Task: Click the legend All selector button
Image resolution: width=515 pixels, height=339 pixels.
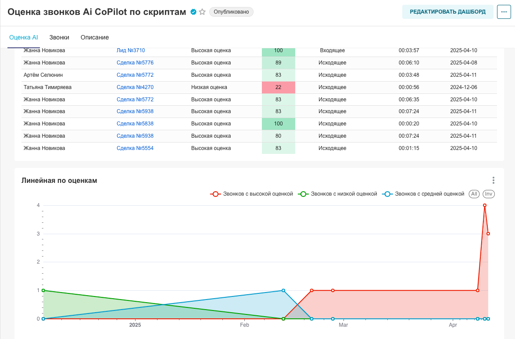Action: tap(474, 194)
